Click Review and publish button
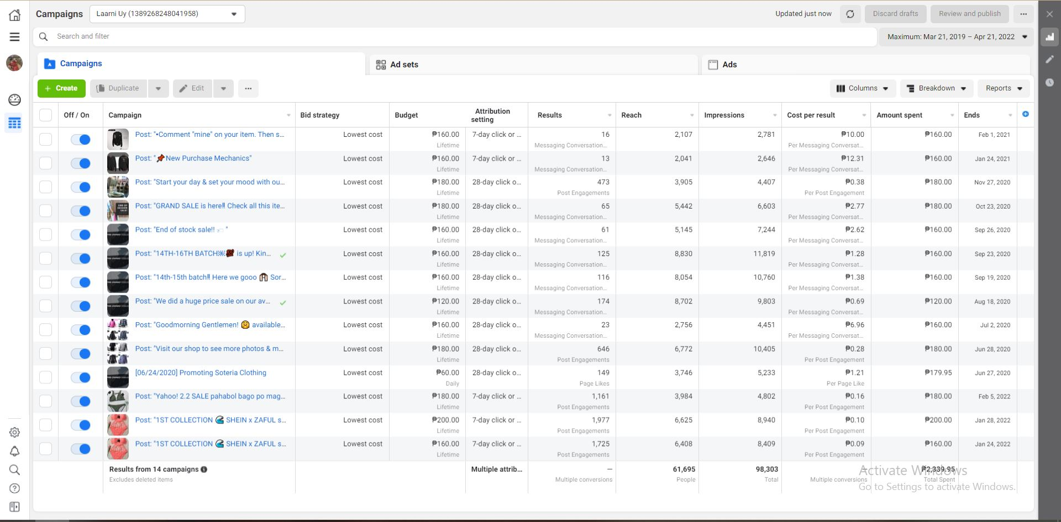 point(969,14)
